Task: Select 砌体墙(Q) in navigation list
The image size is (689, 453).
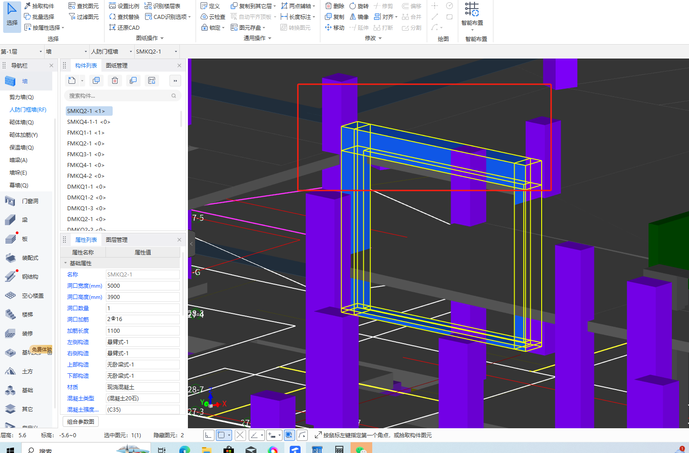Action: pos(22,122)
